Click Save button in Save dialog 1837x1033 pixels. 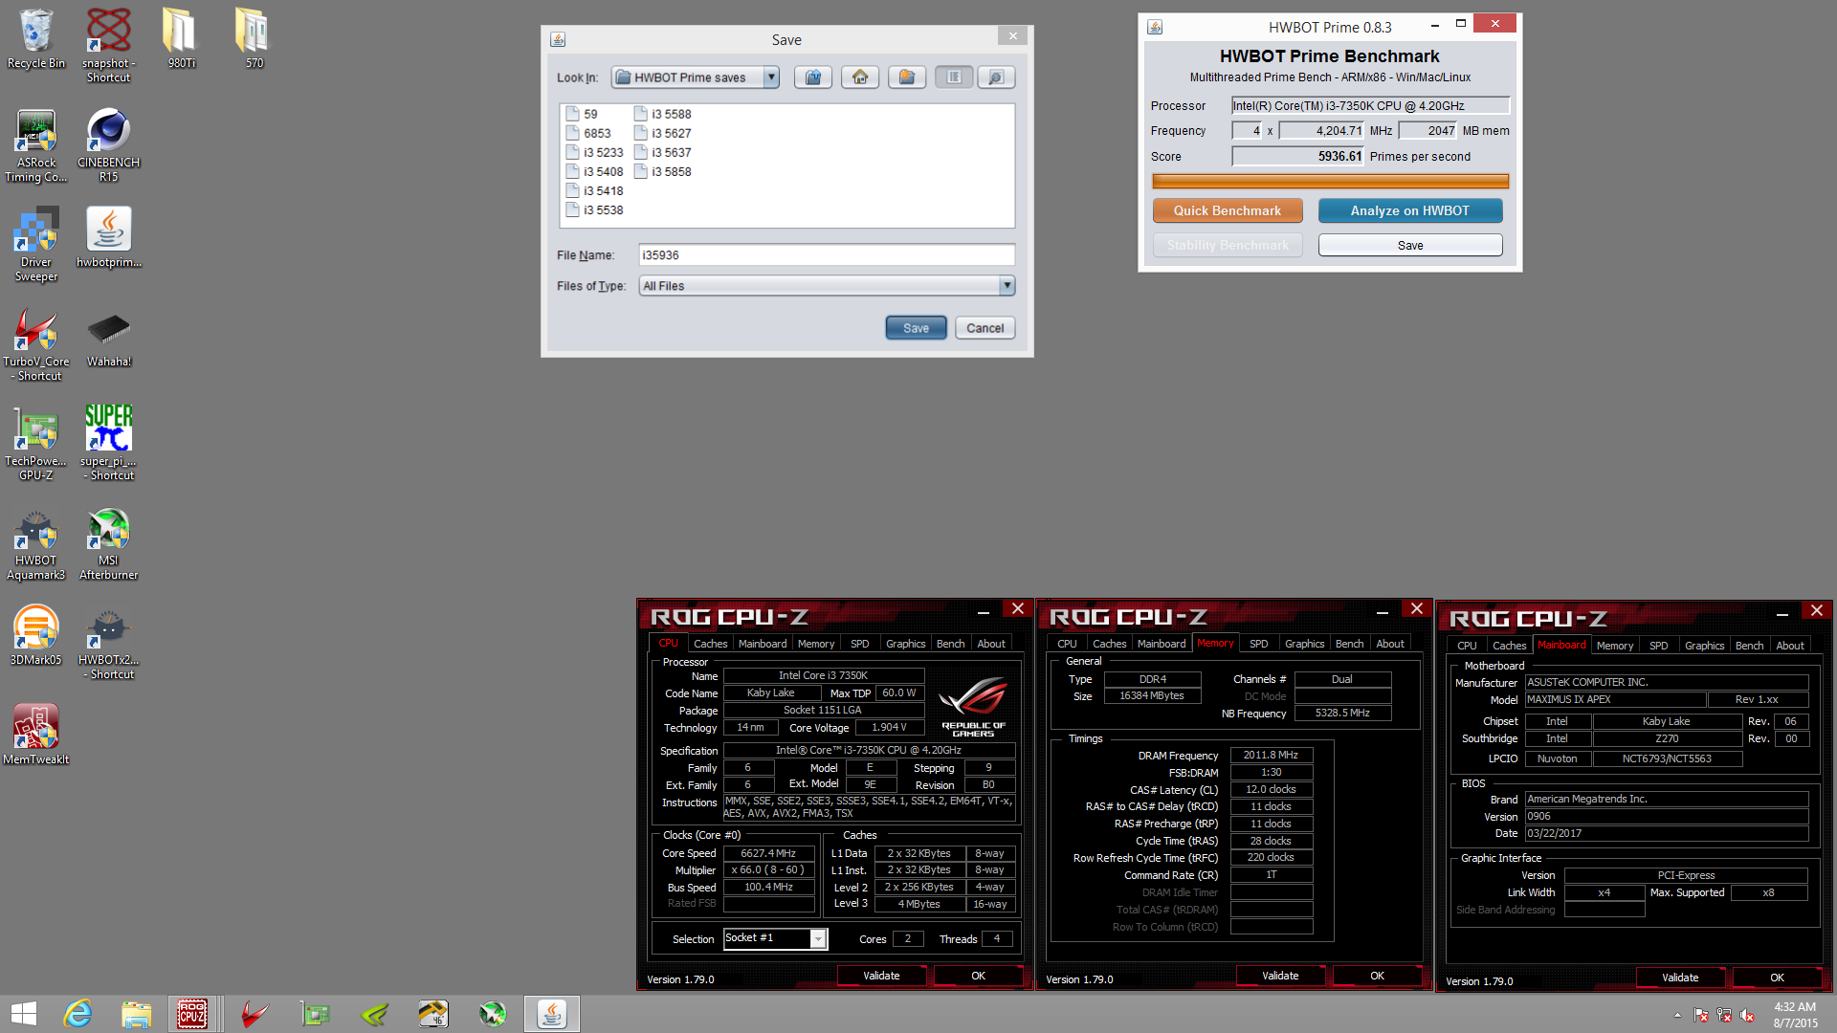pyautogui.click(x=916, y=328)
